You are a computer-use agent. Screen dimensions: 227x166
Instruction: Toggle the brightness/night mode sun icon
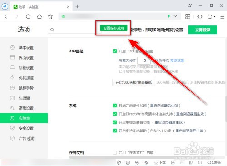coord(200,16)
